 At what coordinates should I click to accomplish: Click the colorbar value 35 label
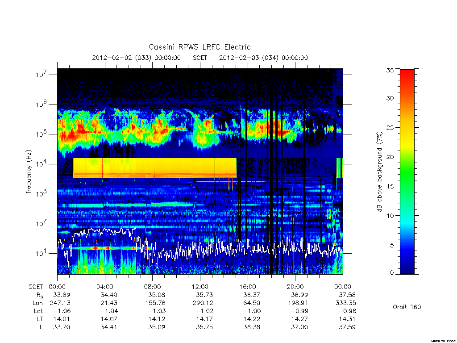[x=390, y=70]
